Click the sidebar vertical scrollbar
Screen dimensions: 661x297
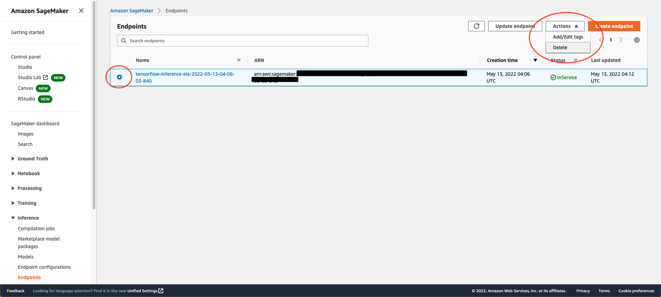tap(94, 105)
